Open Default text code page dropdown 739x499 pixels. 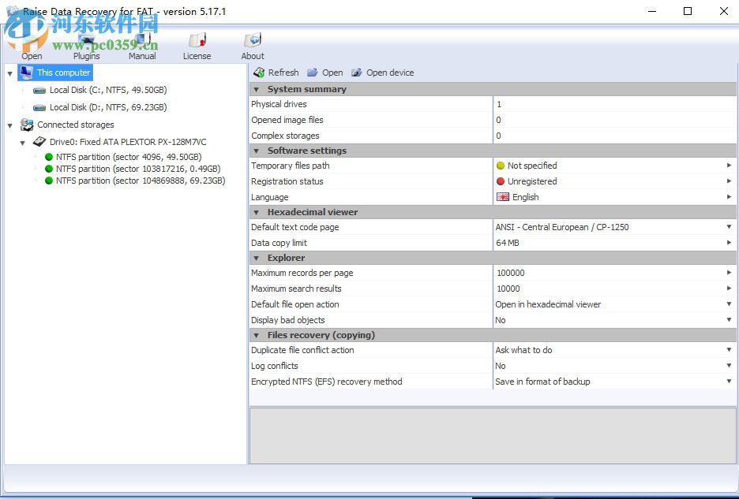tap(729, 227)
